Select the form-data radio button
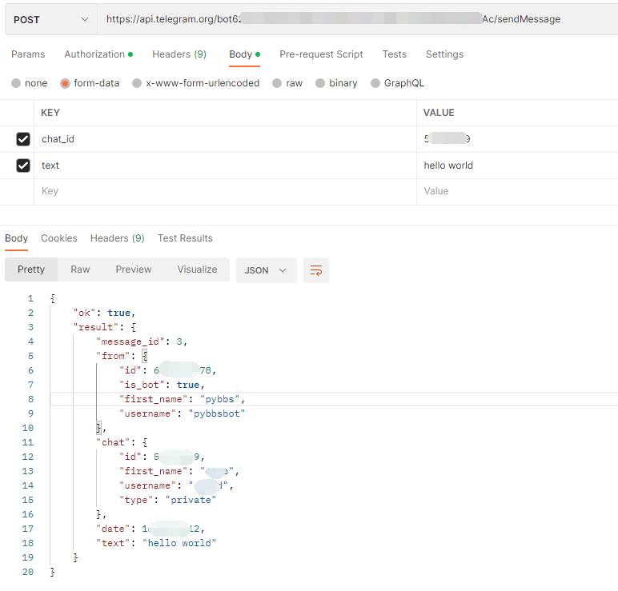This screenshot has height=591, width=618. pyautogui.click(x=65, y=83)
